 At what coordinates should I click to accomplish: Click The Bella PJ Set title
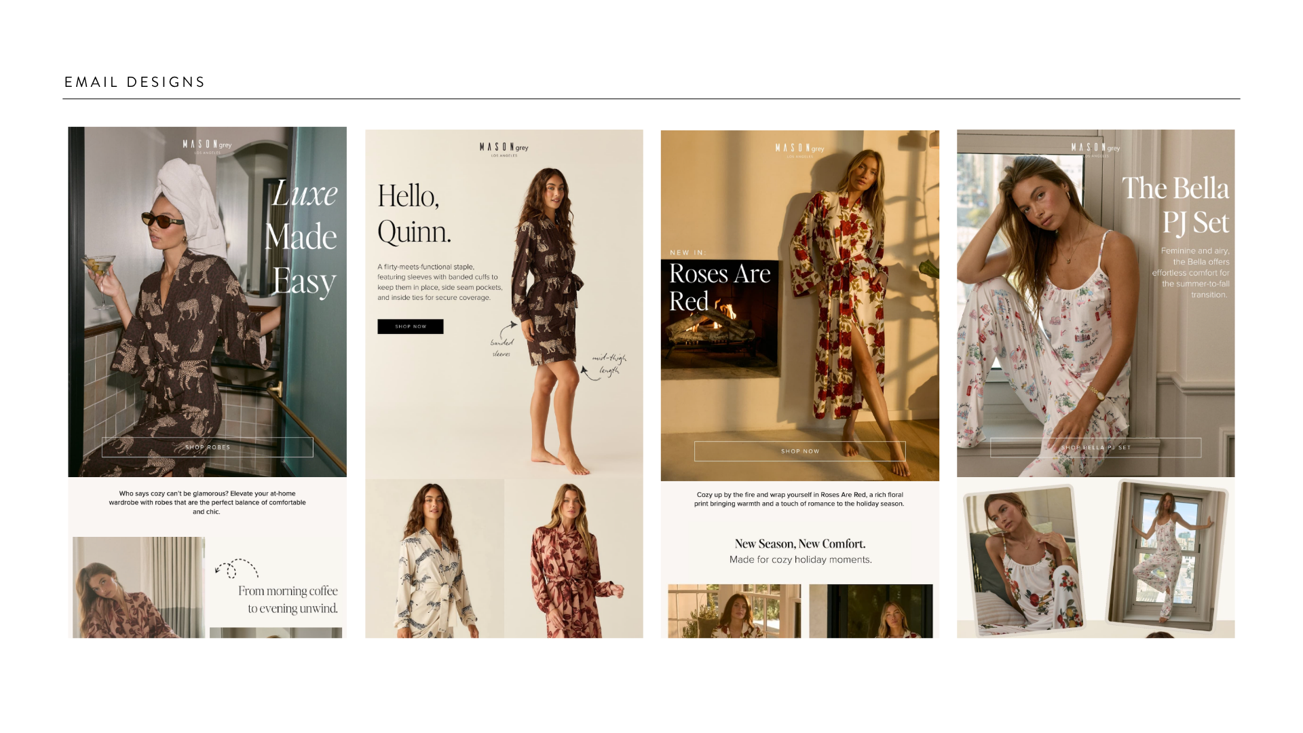tap(1175, 205)
